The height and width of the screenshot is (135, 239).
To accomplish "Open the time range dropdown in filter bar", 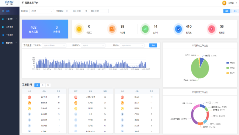I will click(42, 11).
